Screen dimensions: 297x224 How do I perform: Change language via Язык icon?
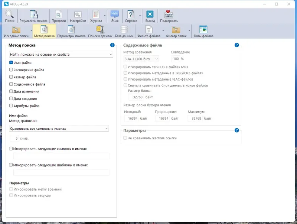pos(115,16)
